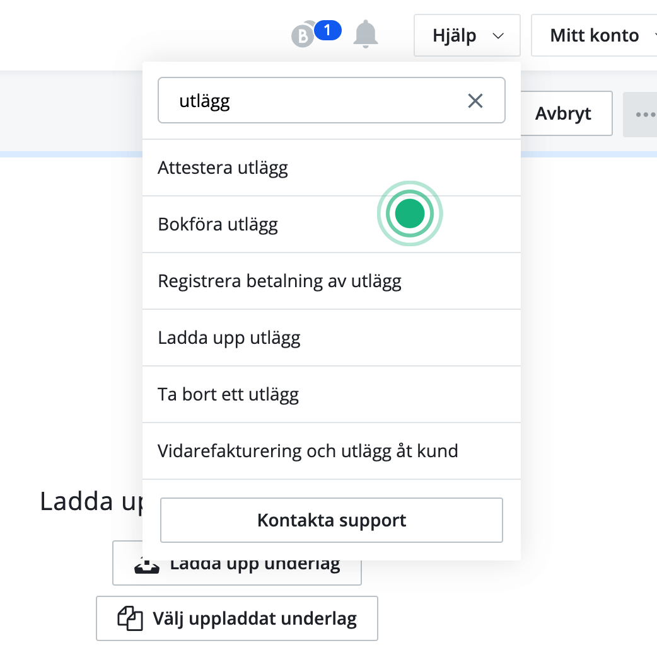
Task: Clear the search field using the X icon
Action: (x=475, y=100)
